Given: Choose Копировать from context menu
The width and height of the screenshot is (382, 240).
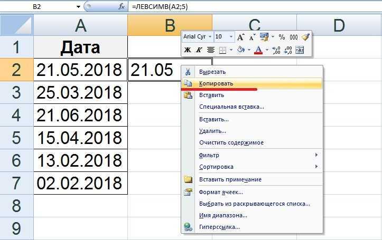Looking at the screenshot, I should tap(252, 83).
